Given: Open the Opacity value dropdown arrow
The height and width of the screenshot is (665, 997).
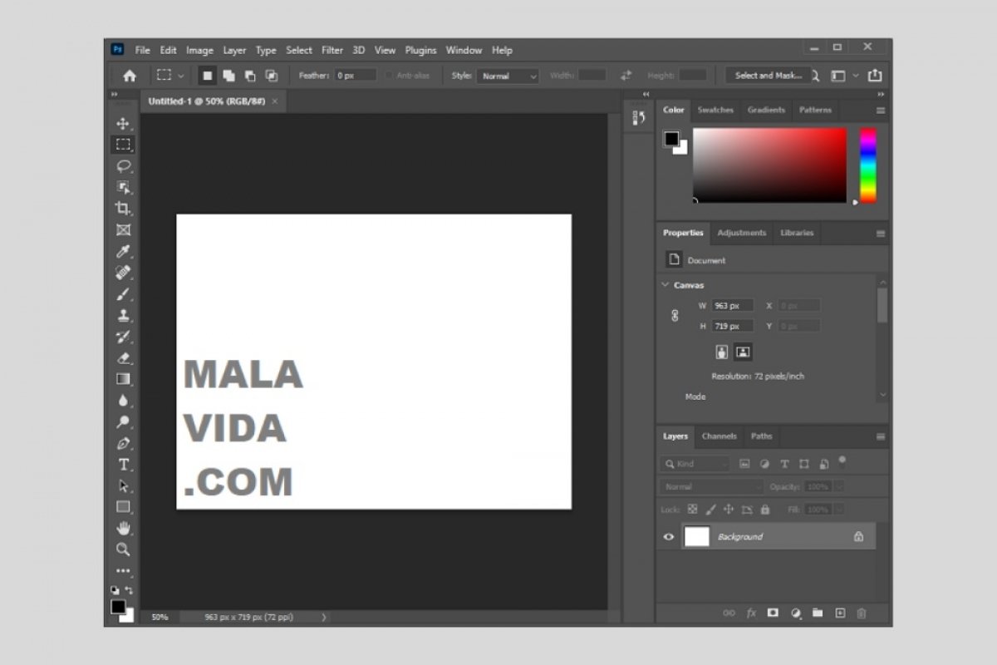Looking at the screenshot, I should tap(838, 487).
